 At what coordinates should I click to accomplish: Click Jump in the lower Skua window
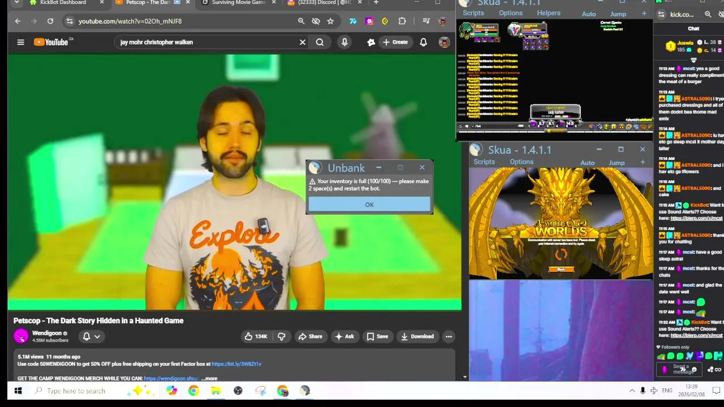[x=617, y=163]
